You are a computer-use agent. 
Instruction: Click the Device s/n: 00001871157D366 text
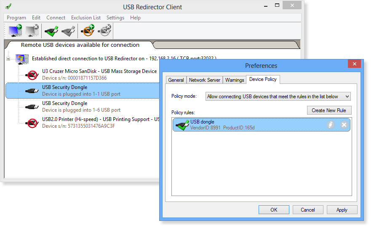pyautogui.click(x=75, y=78)
